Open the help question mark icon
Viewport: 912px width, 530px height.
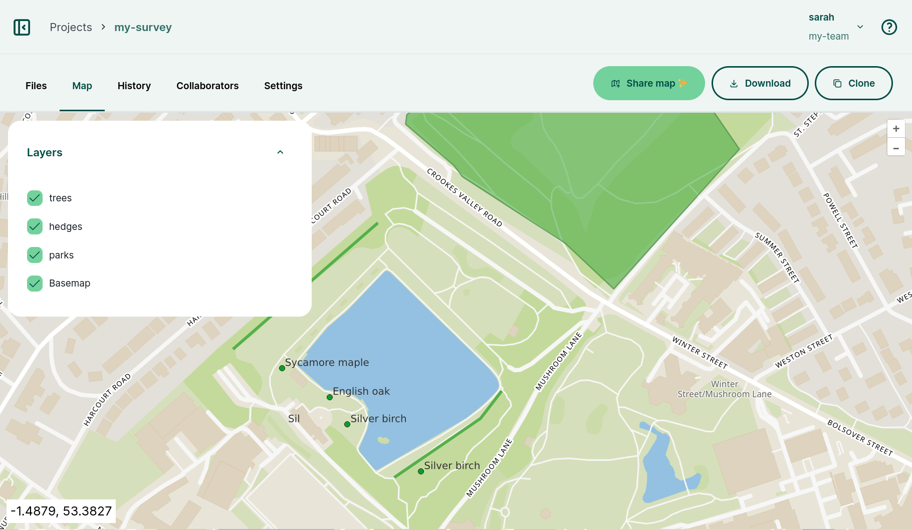click(889, 27)
